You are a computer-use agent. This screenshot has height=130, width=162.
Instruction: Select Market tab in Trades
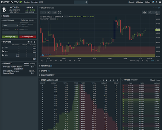(153, 80)
